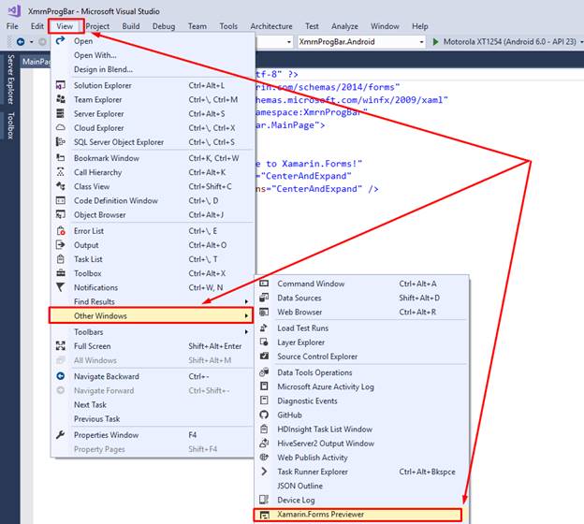Open the Help menu
Image resolution: width=584 pixels, height=524 pixels.
[x=419, y=26]
